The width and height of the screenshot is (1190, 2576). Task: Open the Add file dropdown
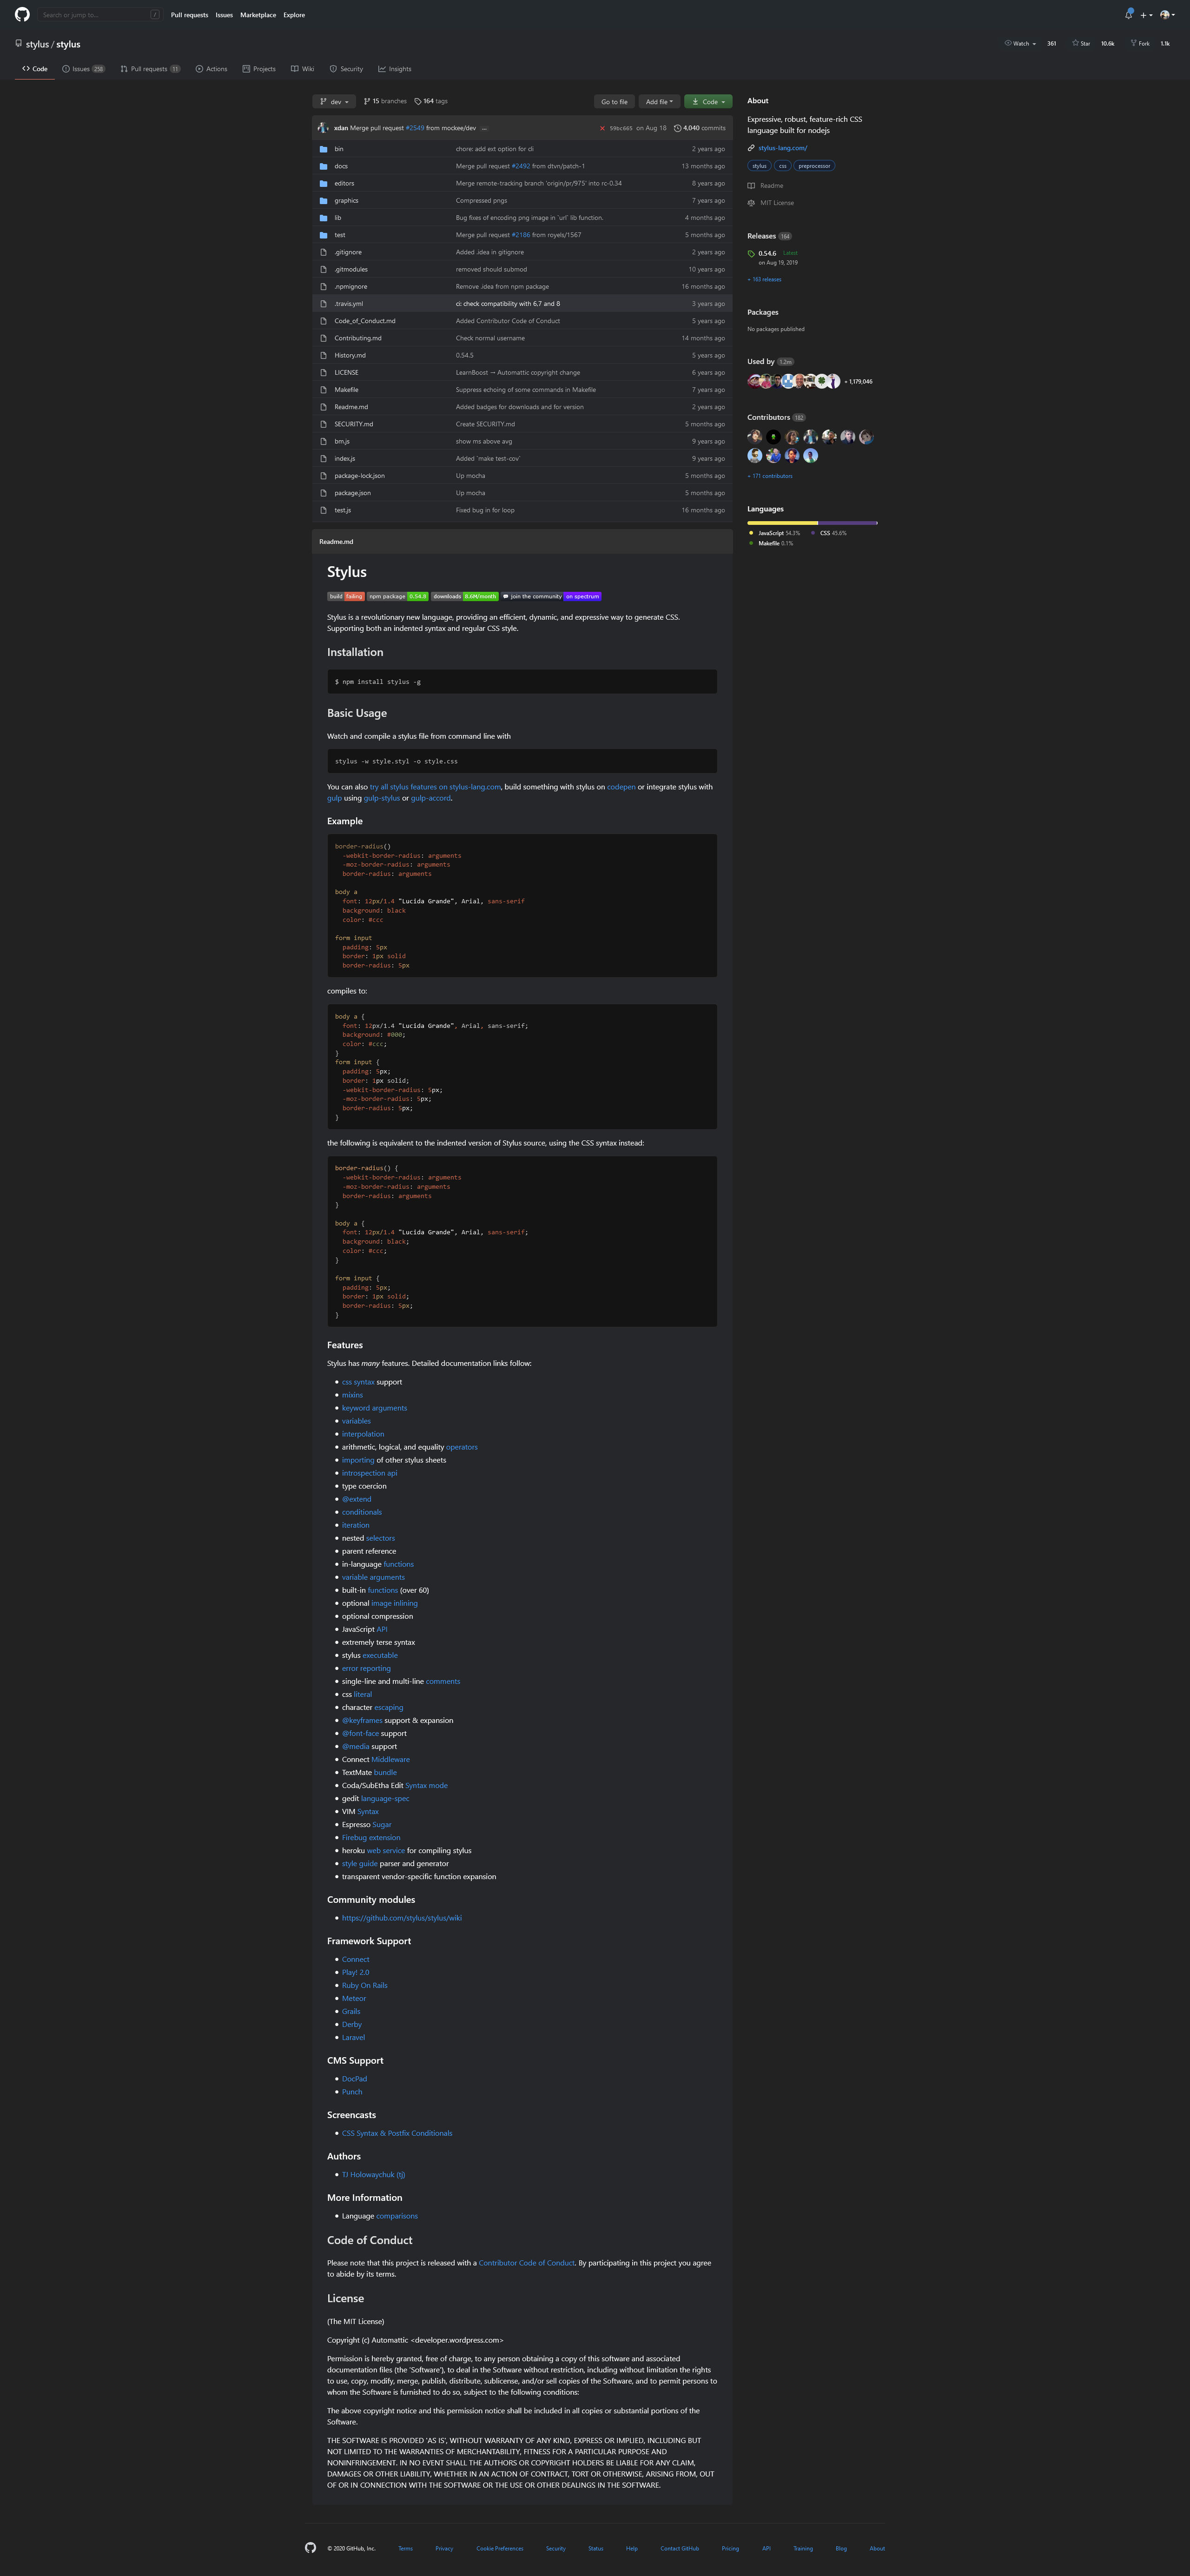point(659,102)
